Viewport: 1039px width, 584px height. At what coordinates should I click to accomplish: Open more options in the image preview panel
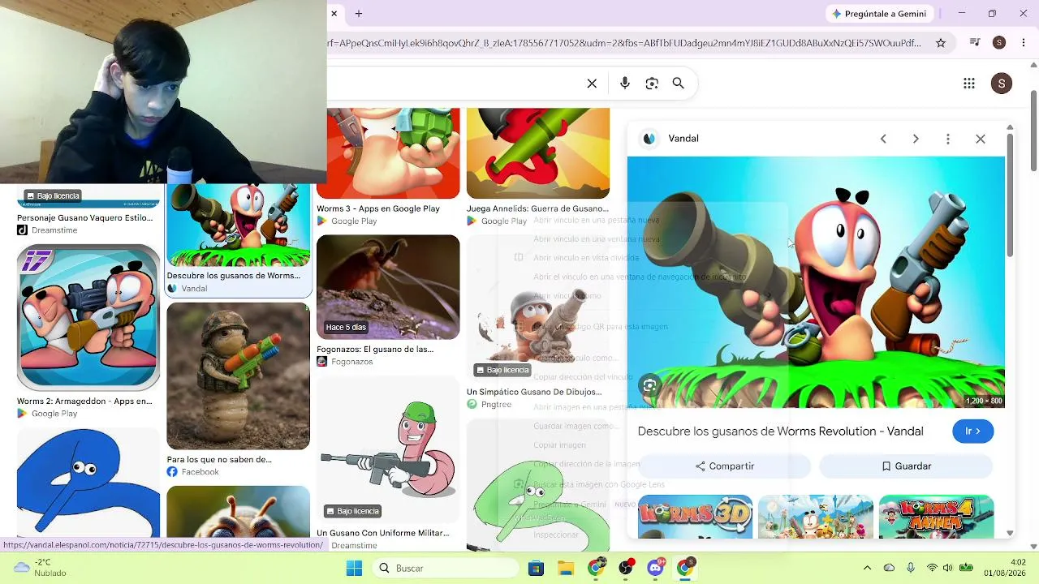[948, 139]
